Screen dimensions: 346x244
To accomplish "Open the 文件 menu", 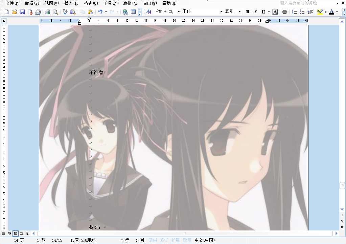I will pyautogui.click(x=13, y=3).
